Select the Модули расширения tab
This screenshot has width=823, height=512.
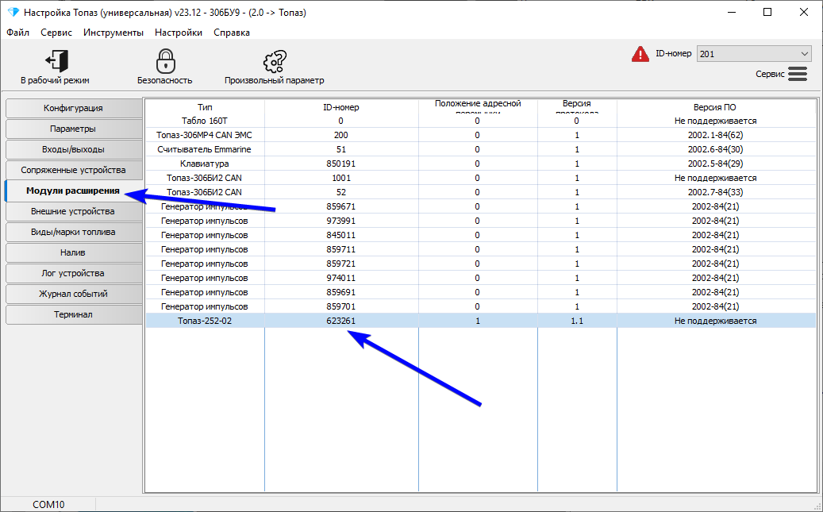click(74, 191)
